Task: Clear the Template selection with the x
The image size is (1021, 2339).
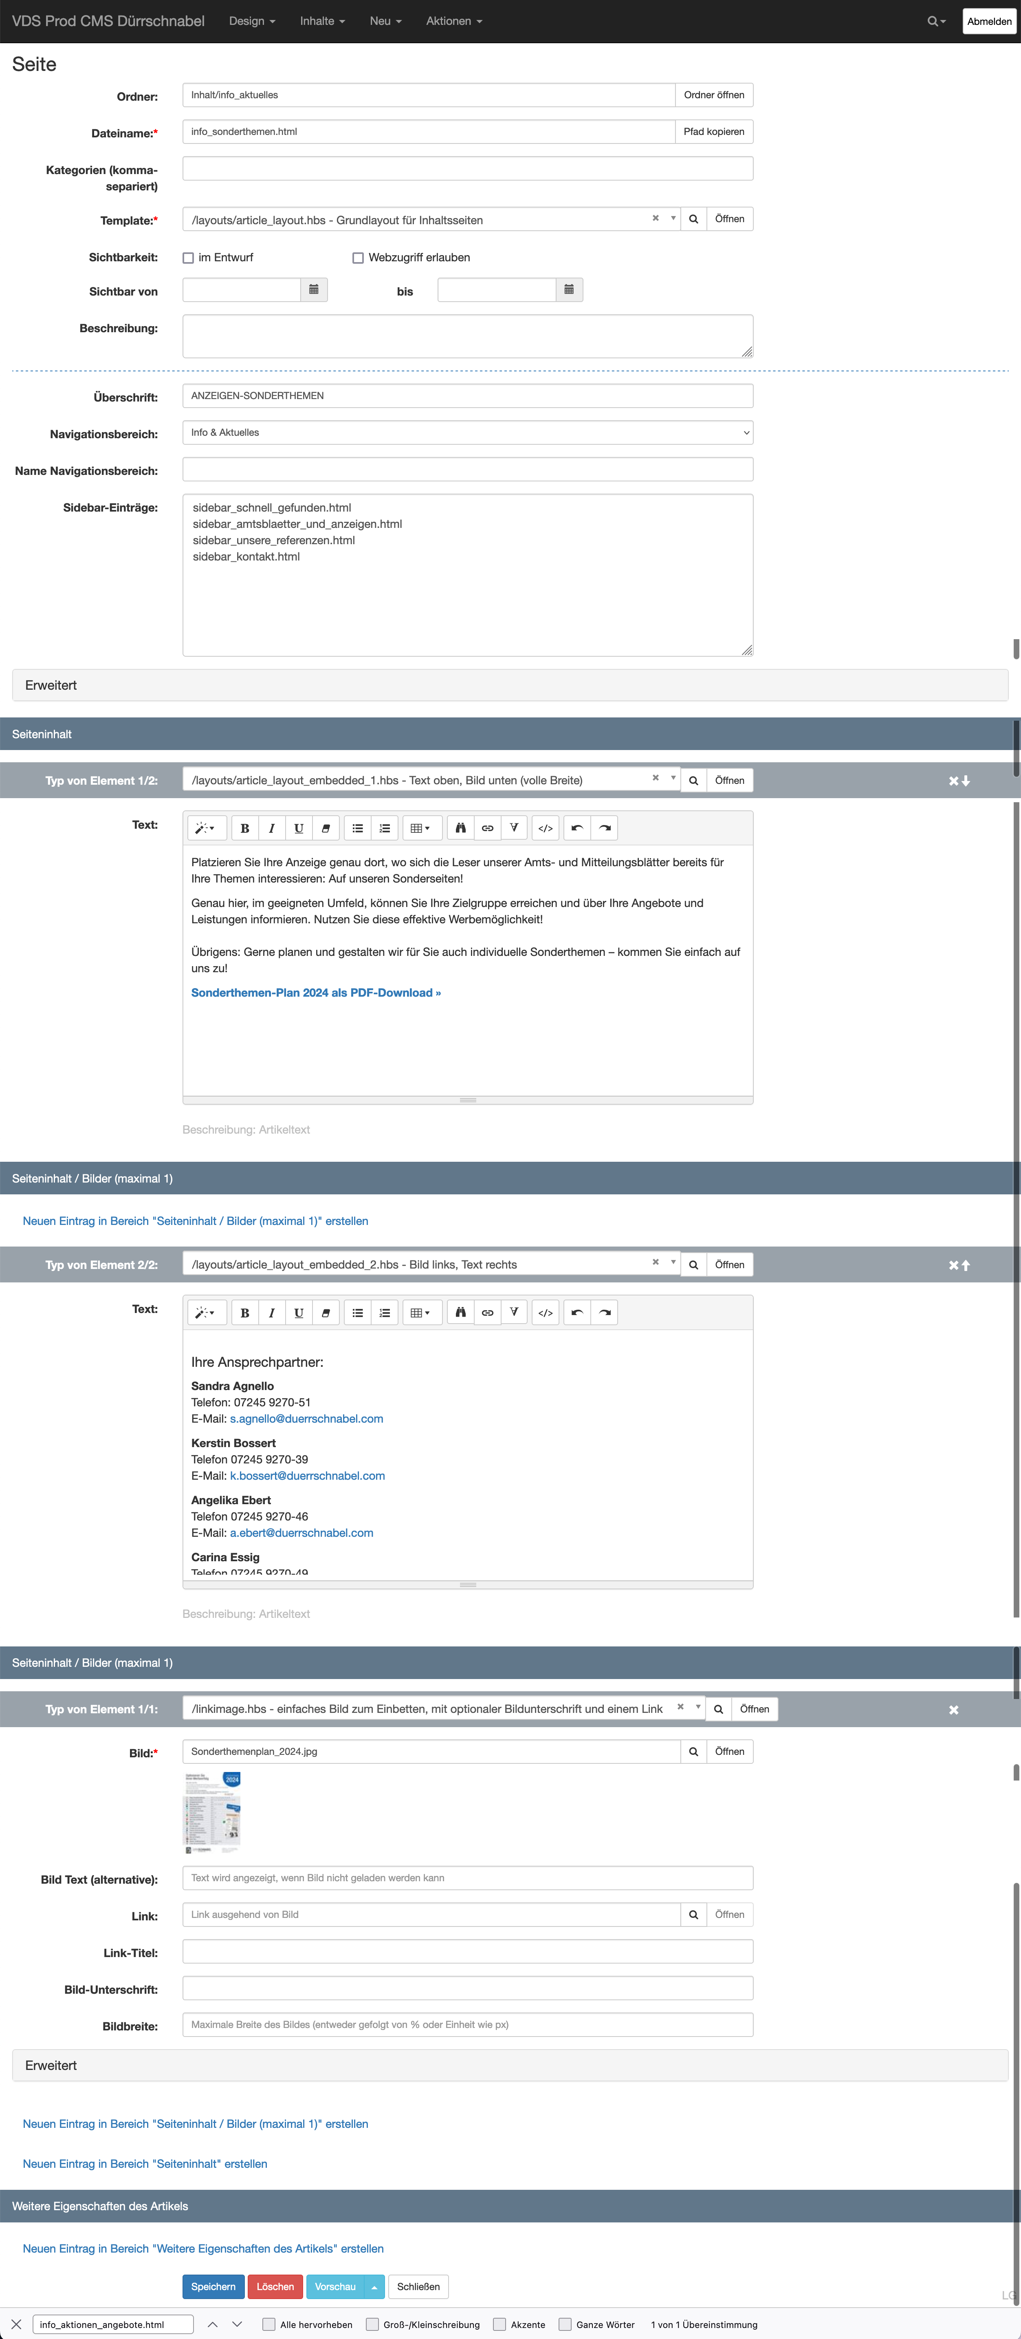Action: tap(655, 218)
